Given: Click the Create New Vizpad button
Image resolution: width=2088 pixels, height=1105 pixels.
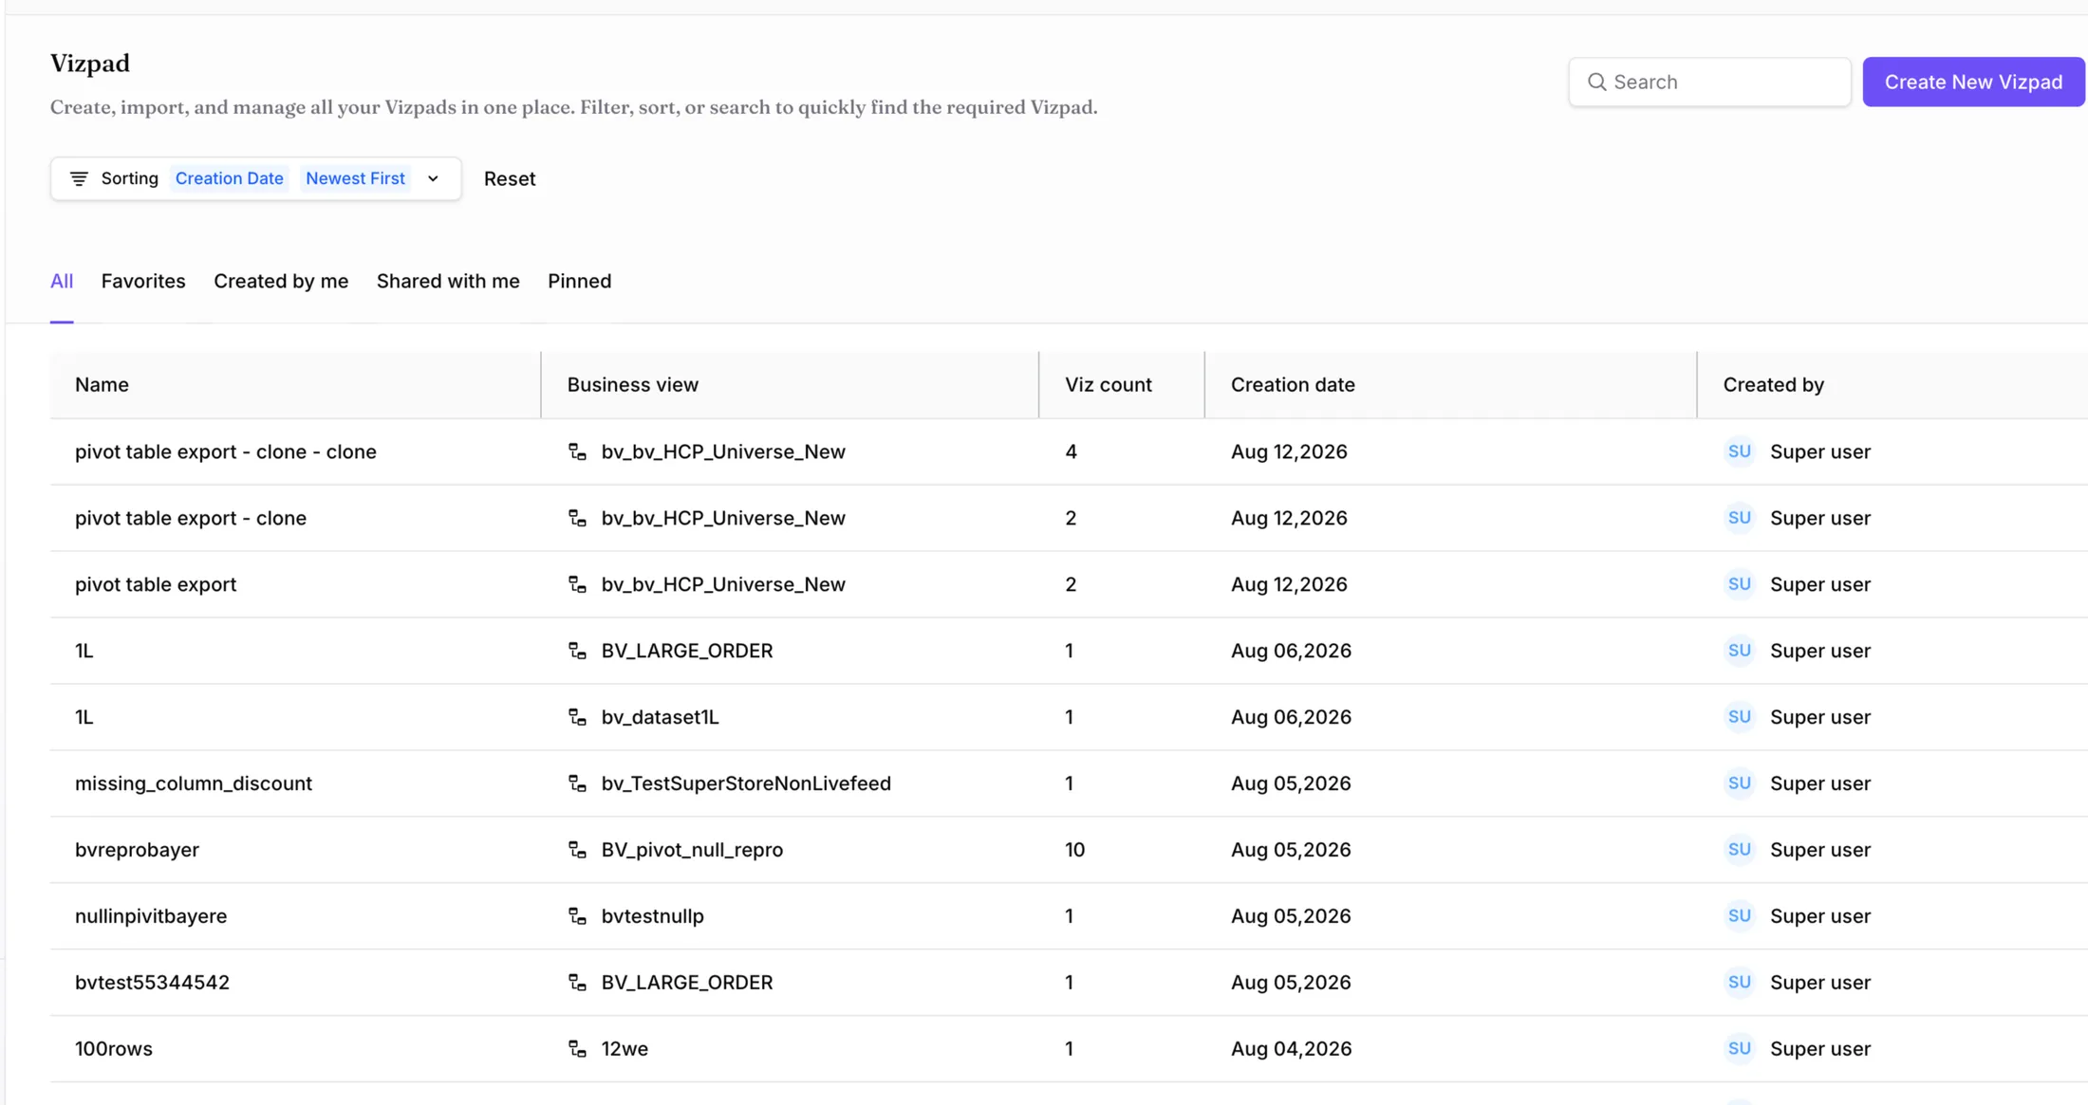Looking at the screenshot, I should (x=1973, y=82).
